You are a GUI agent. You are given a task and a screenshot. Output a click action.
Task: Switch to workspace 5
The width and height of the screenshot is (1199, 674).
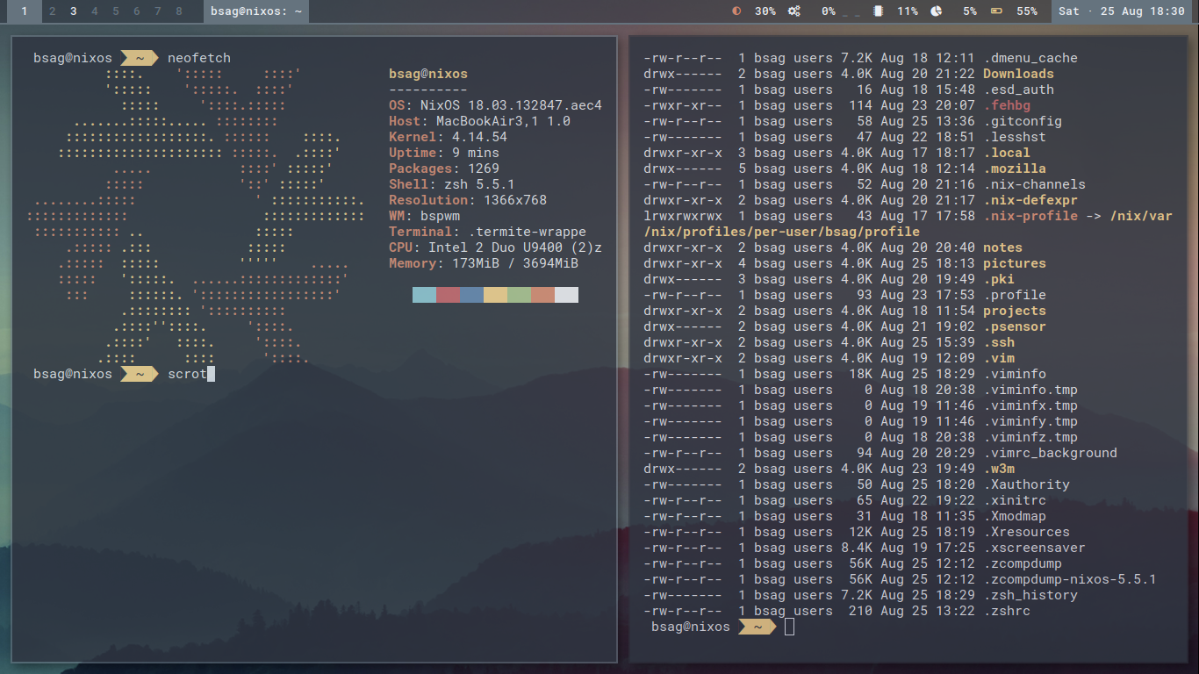116,11
